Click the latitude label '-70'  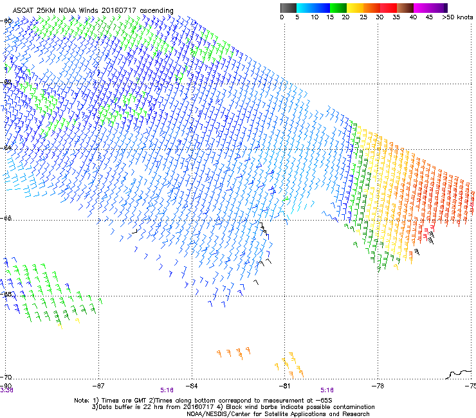click(x=6, y=377)
